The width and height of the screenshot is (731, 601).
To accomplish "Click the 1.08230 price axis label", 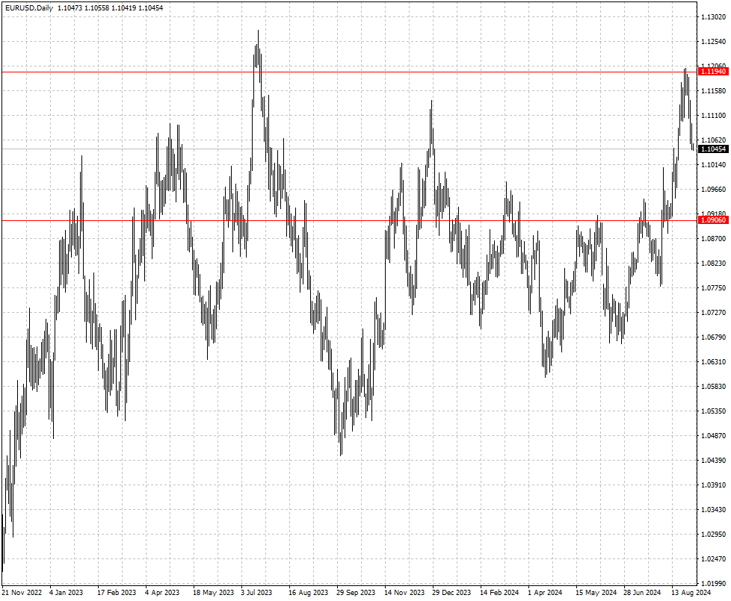I will pyautogui.click(x=713, y=264).
